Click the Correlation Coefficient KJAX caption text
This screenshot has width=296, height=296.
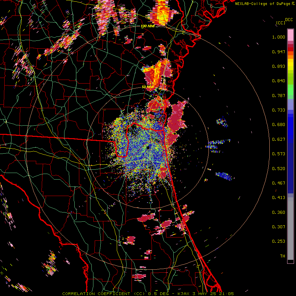click(x=148, y=294)
